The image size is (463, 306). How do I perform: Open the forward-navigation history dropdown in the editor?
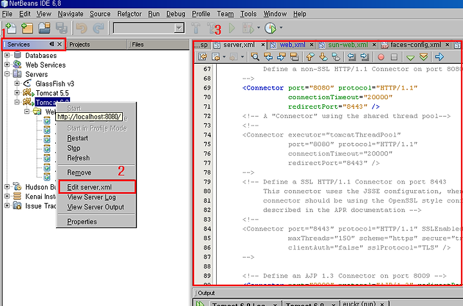(242, 57)
